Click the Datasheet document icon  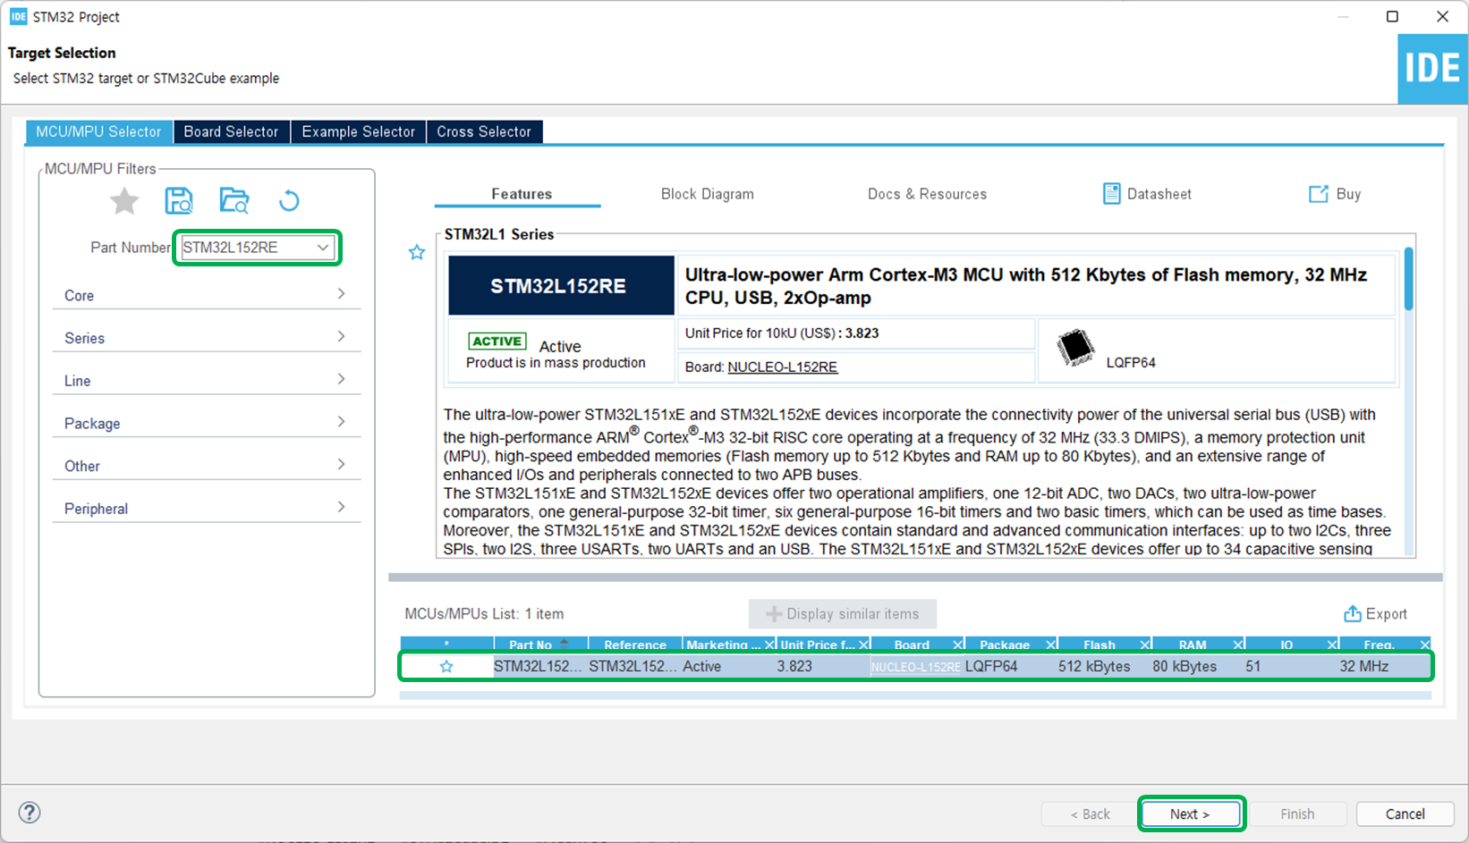pyautogui.click(x=1111, y=194)
